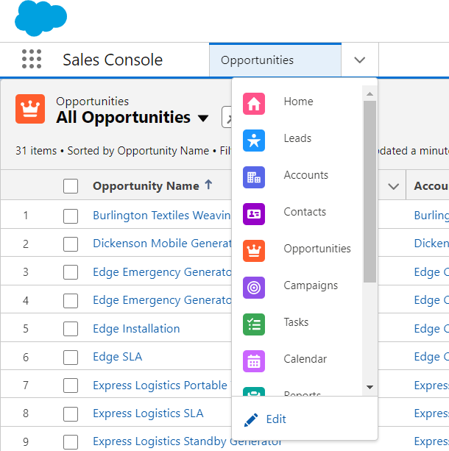Check the box for Dickenson Mobile row
Image resolution: width=449 pixels, height=451 pixels.
pyautogui.click(x=71, y=244)
